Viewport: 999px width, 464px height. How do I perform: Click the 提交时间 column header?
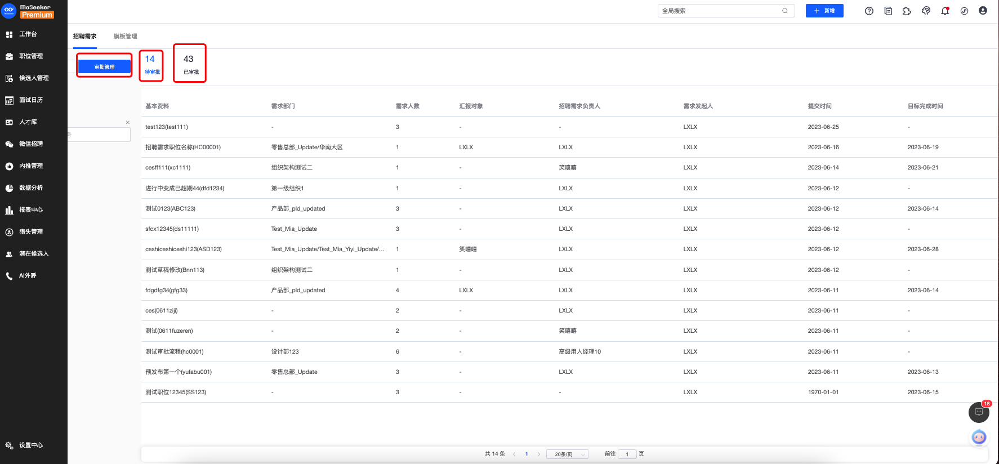click(x=819, y=106)
